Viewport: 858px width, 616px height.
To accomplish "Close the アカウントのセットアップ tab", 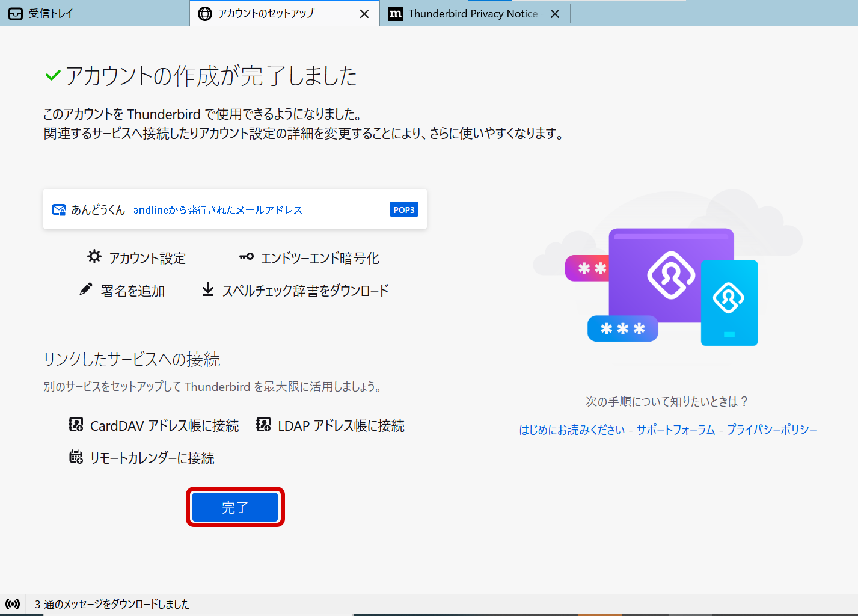I will coord(364,14).
